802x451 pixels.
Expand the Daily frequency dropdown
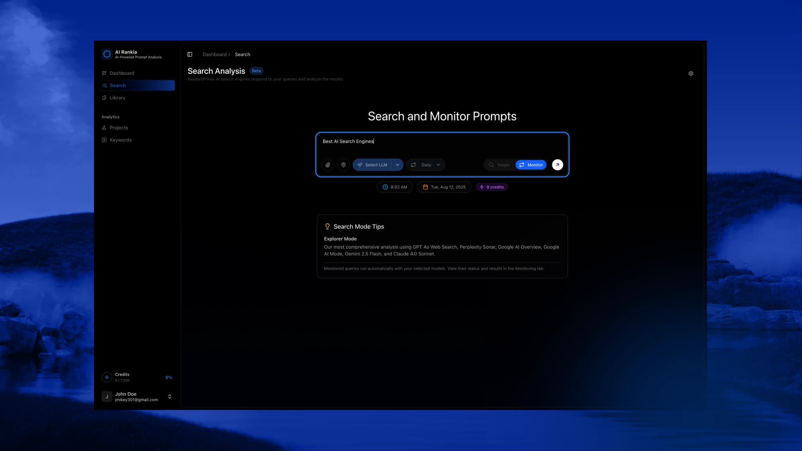426,165
